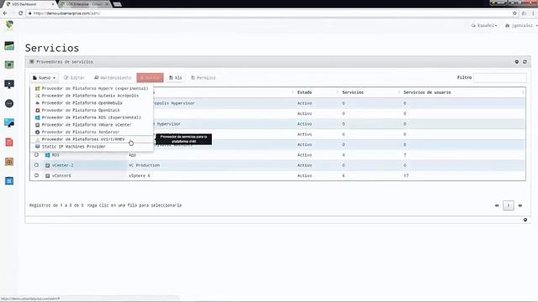Open the brown box sidebar icon

coord(9,161)
